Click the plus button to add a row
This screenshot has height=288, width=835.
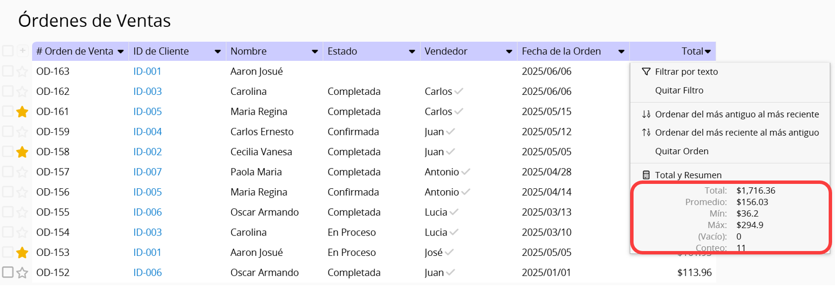tap(22, 51)
